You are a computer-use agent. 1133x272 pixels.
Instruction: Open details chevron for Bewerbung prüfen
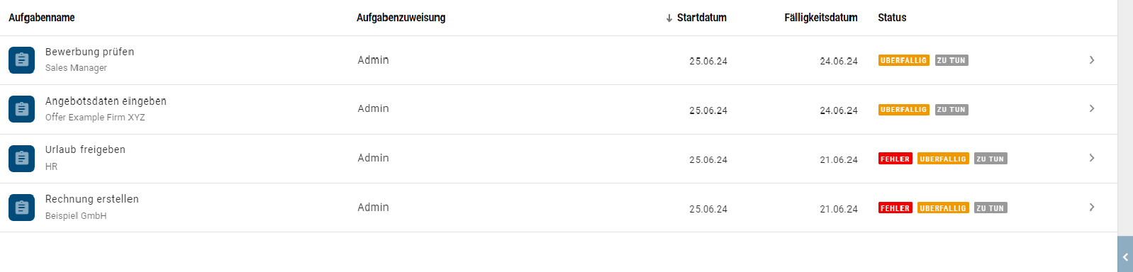pyautogui.click(x=1092, y=60)
